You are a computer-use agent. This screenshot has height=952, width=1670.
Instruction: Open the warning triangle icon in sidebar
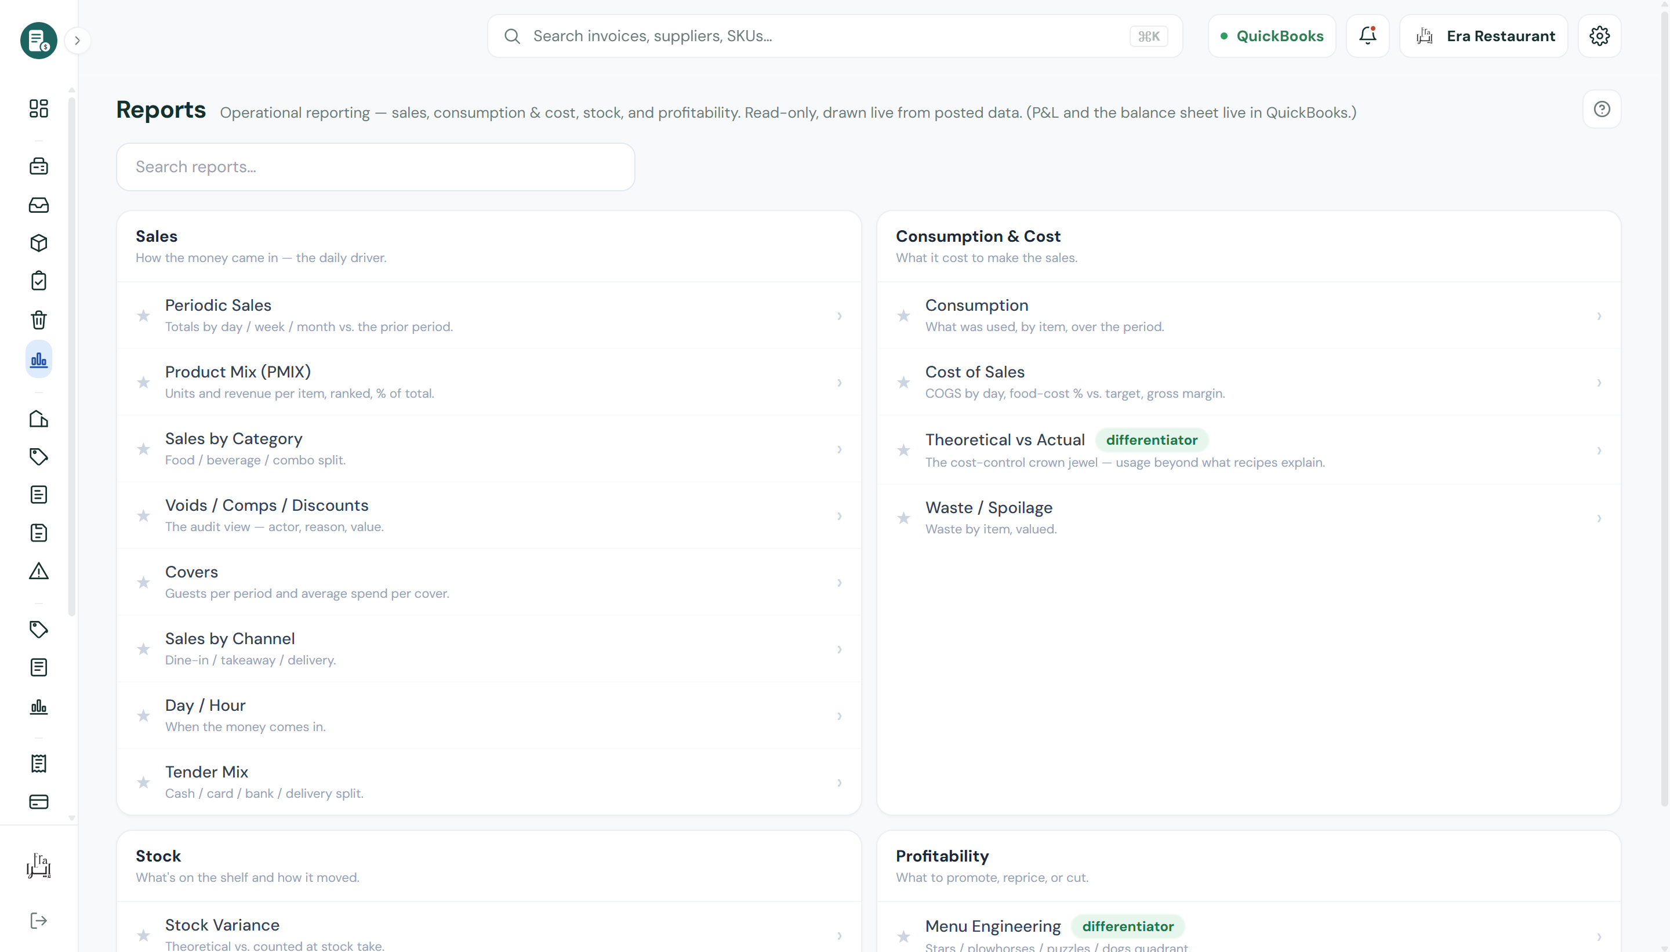39,572
